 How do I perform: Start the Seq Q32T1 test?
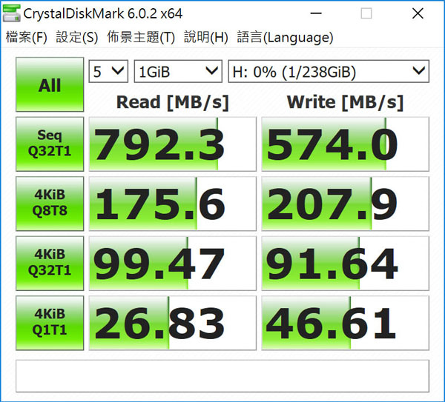(x=50, y=144)
